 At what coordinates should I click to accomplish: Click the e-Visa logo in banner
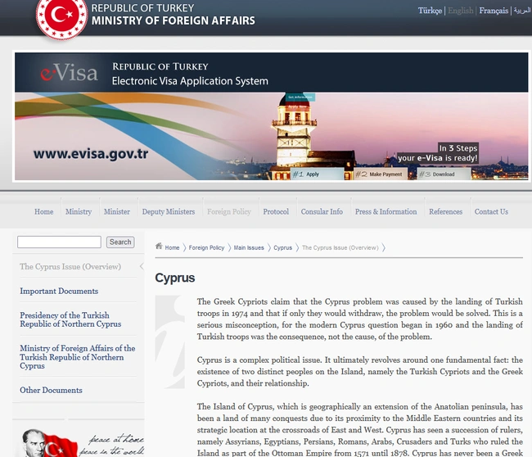tap(70, 72)
